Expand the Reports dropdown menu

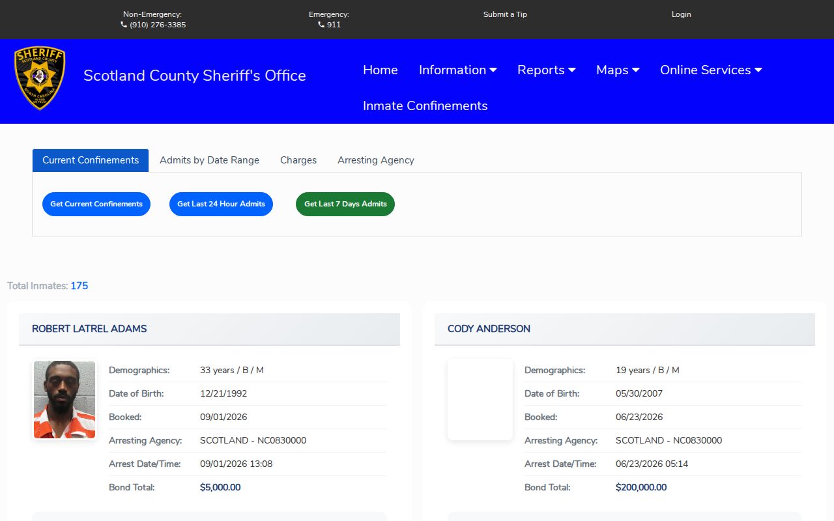[547, 70]
